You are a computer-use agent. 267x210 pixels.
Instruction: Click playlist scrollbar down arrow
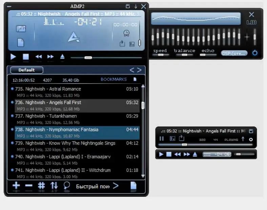143,176
